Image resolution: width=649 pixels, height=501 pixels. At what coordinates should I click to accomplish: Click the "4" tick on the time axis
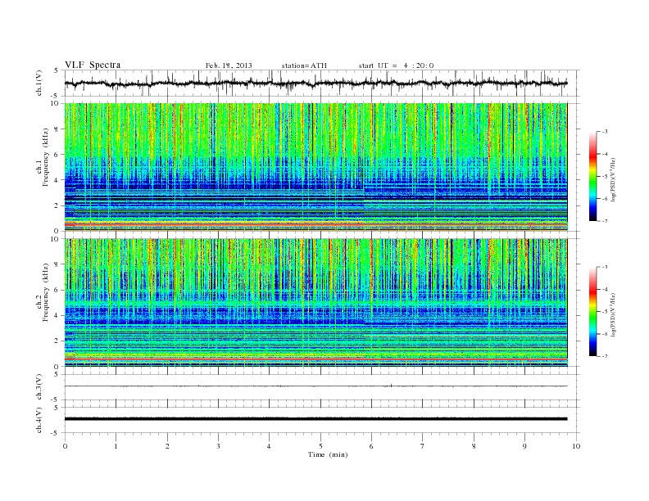point(269,446)
